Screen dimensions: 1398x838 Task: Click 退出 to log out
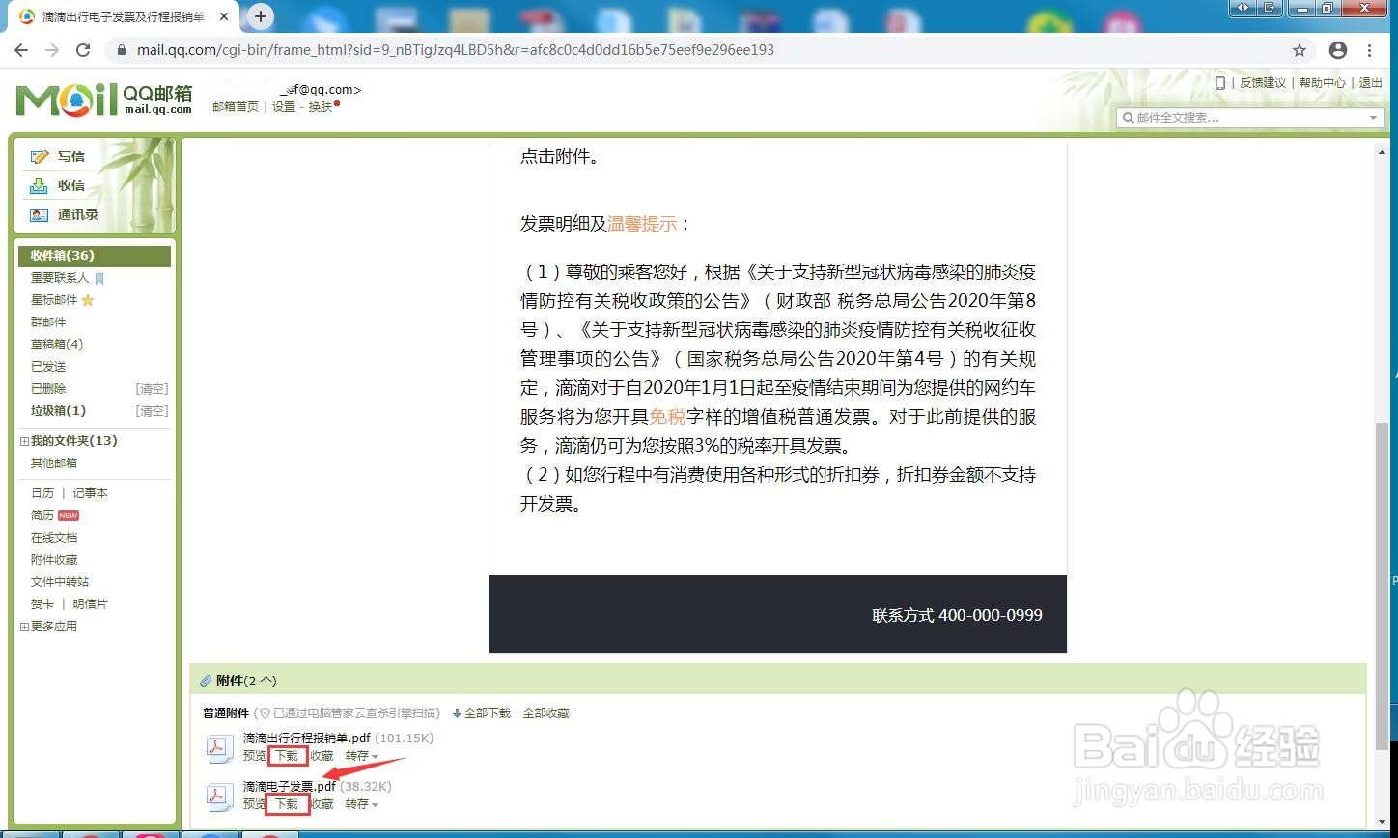pos(1371,83)
